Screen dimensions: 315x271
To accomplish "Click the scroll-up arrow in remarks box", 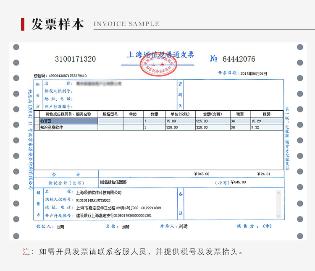I will click(278, 193).
